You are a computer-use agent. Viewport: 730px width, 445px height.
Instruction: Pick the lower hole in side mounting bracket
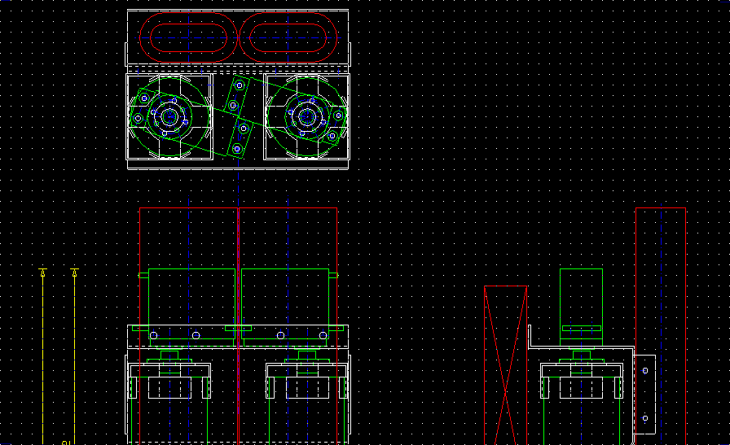click(x=645, y=418)
